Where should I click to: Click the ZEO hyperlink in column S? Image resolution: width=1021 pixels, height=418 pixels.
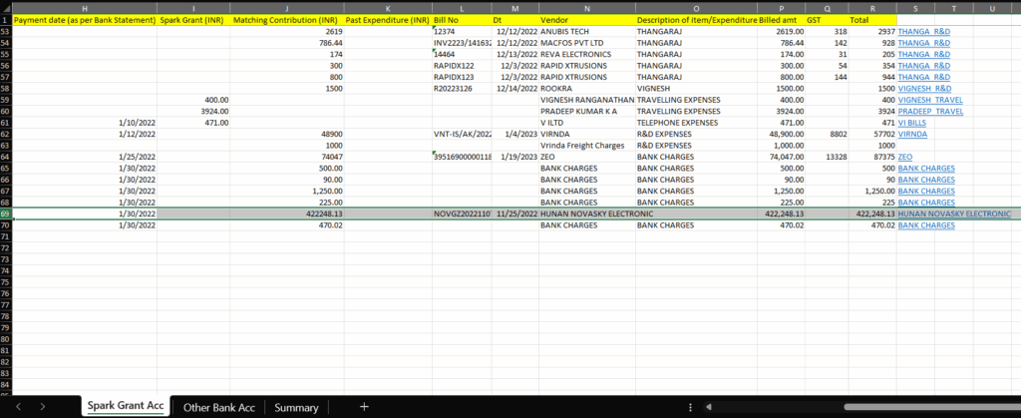point(904,157)
